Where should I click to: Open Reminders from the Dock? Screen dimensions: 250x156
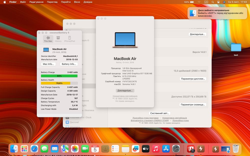[x=115, y=149]
